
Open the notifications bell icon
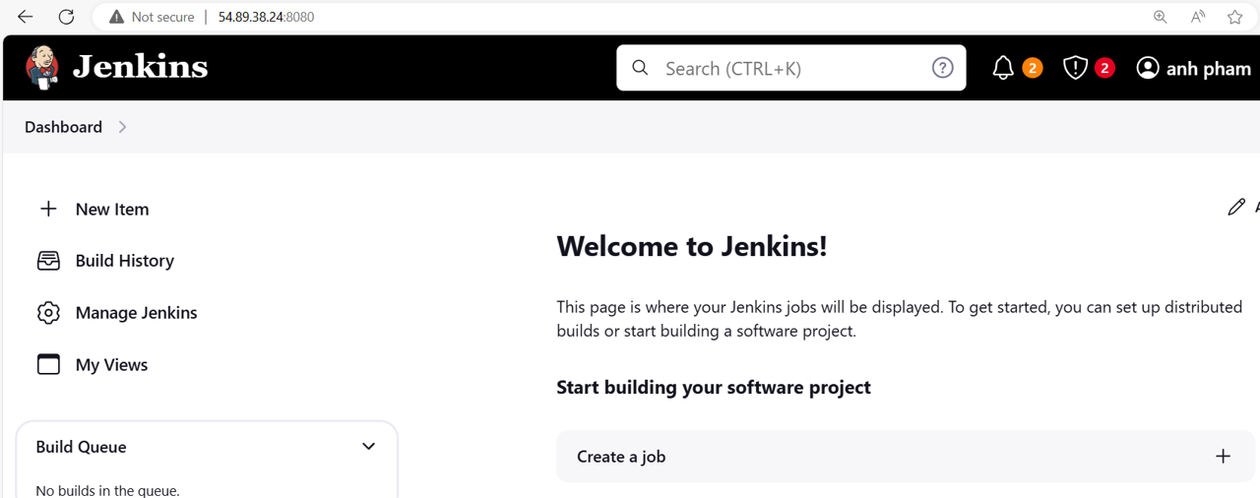click(x=1003, y=68)
